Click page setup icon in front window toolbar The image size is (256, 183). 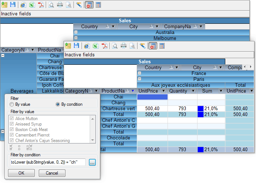[132, 46]
